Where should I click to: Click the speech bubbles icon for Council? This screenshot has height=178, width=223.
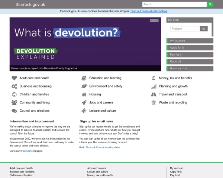click(14, 111)
